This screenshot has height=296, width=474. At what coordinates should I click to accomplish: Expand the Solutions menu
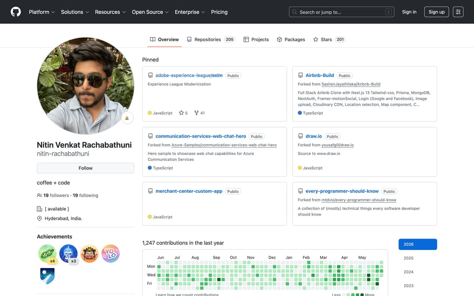(x=75, y=12)
